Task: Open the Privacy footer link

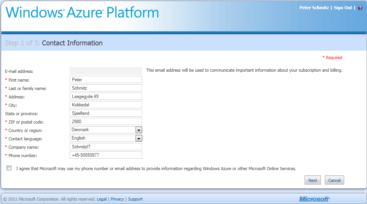Action: coord(117,199)
